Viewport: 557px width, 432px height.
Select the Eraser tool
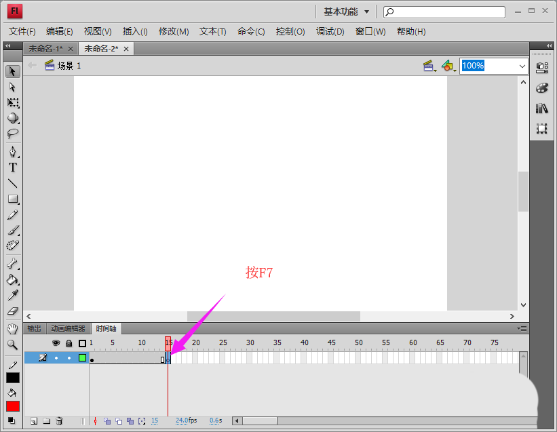[13, 311]
